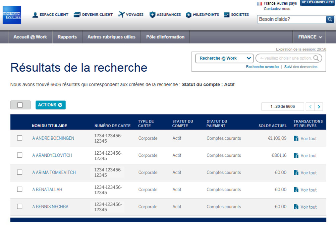336x232 pixels.
Task: Open the Rapports tab
Action: [67, 37]
